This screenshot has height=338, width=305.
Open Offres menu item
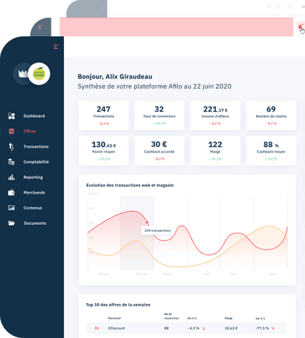[x=30, y=131]
